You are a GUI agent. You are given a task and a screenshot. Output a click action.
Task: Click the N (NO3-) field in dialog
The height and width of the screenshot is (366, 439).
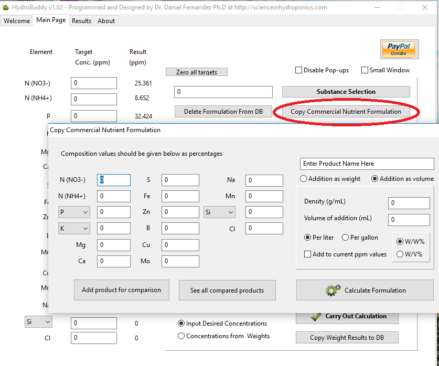pos(114,180)
